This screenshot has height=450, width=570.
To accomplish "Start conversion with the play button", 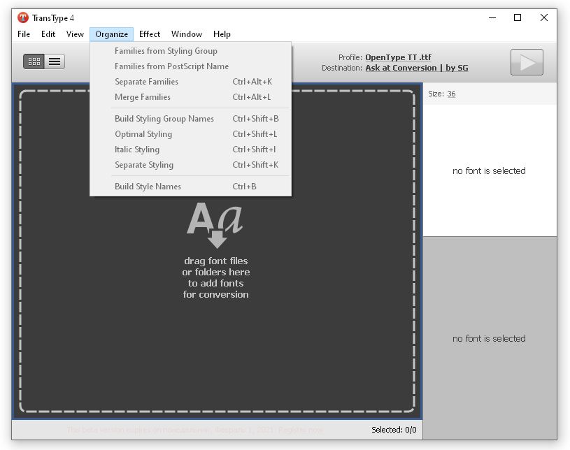I will coord(527,62).
